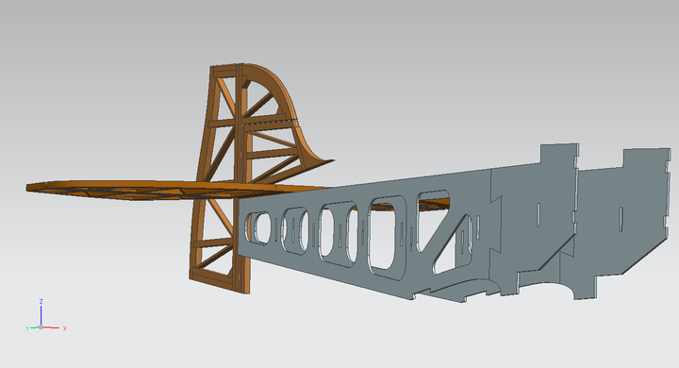Viewport: 679px width, 368px height.
Task: Click the vertical slot on the far right panel
Action: click(621, 219)
